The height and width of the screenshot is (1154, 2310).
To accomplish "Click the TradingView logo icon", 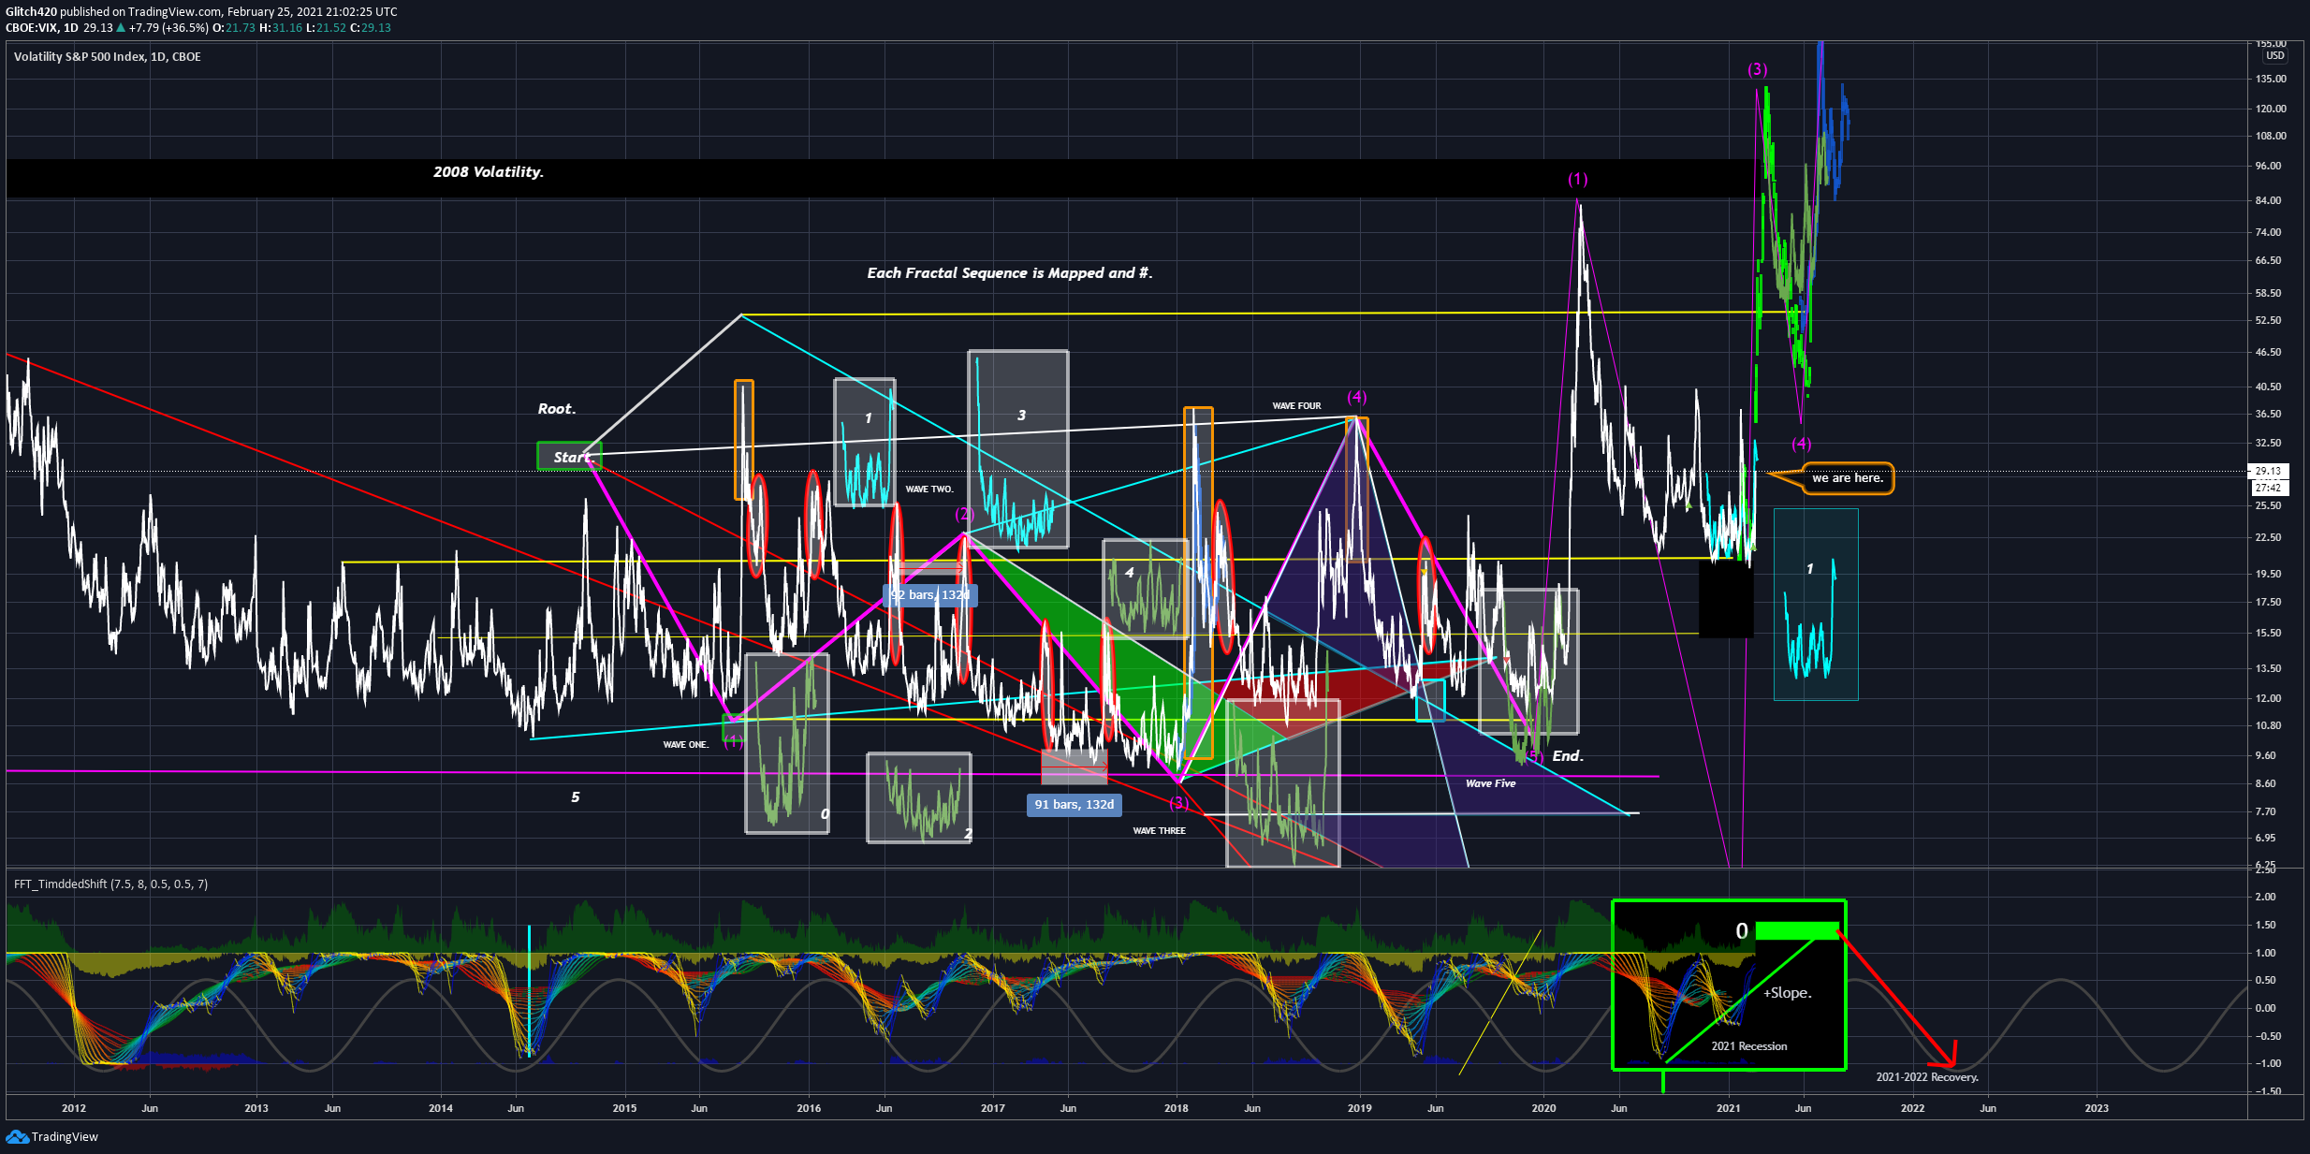I will pos(17,1136).
